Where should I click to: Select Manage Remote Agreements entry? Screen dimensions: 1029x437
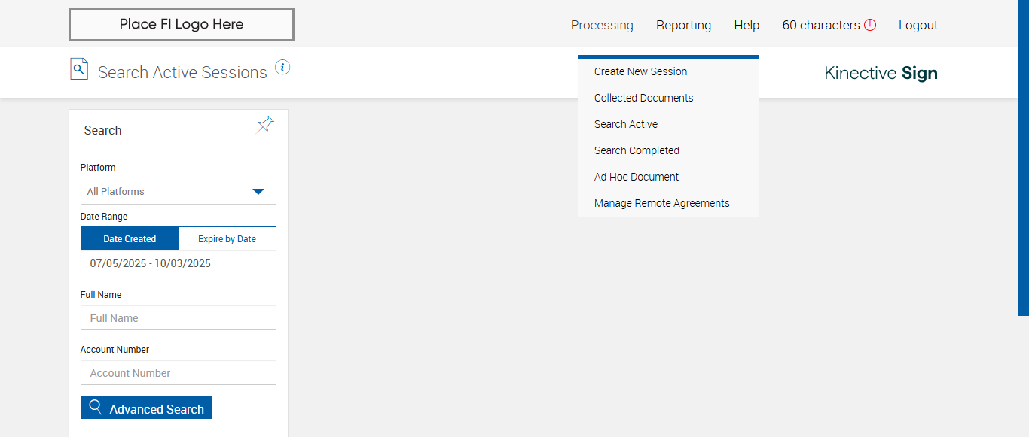pos(661,203)
